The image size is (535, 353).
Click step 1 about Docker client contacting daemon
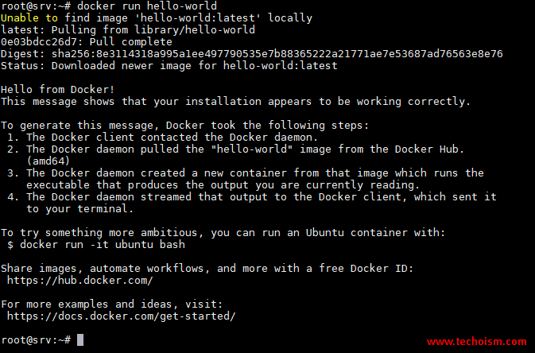162,138
